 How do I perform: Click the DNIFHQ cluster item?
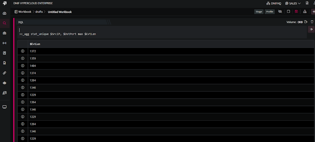[x=274, y=3]
